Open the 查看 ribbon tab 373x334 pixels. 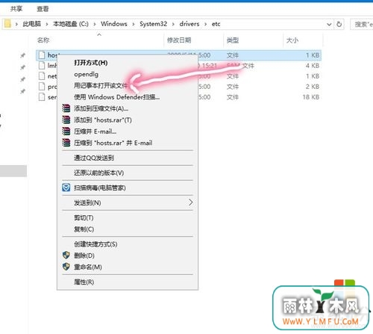pyautogui.click(x=43, y=9)
